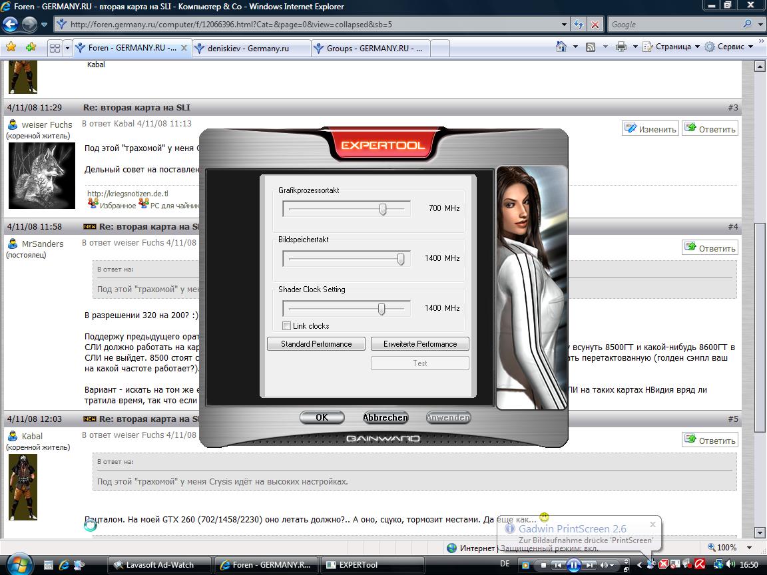Pause playback on the media player toolbar

574,565
